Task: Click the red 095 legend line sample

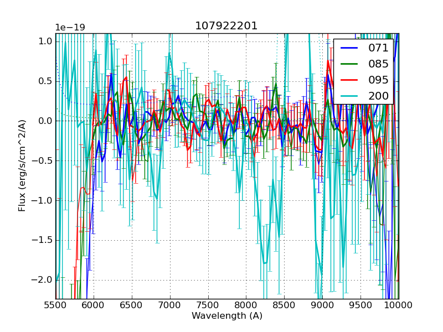Action: (348, 80)
